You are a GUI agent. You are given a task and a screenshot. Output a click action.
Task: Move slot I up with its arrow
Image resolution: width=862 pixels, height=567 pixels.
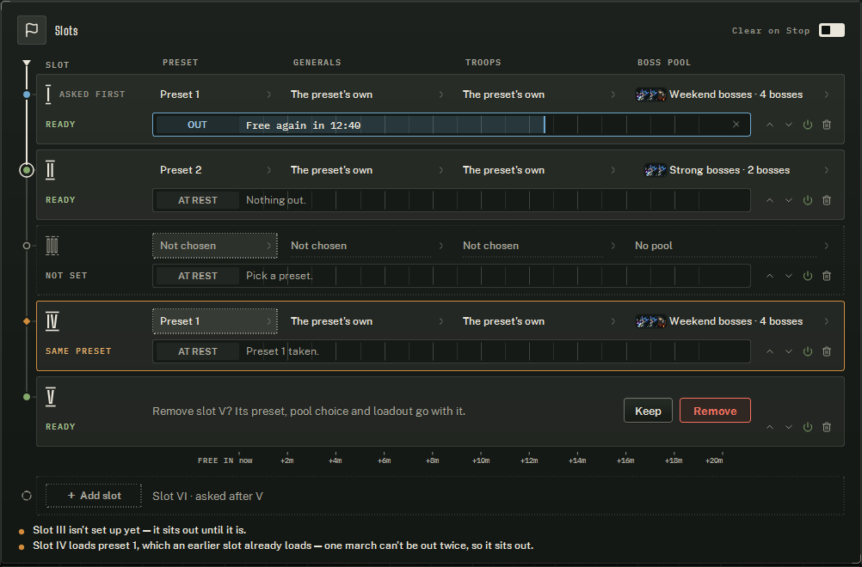[x=770, y=125]
